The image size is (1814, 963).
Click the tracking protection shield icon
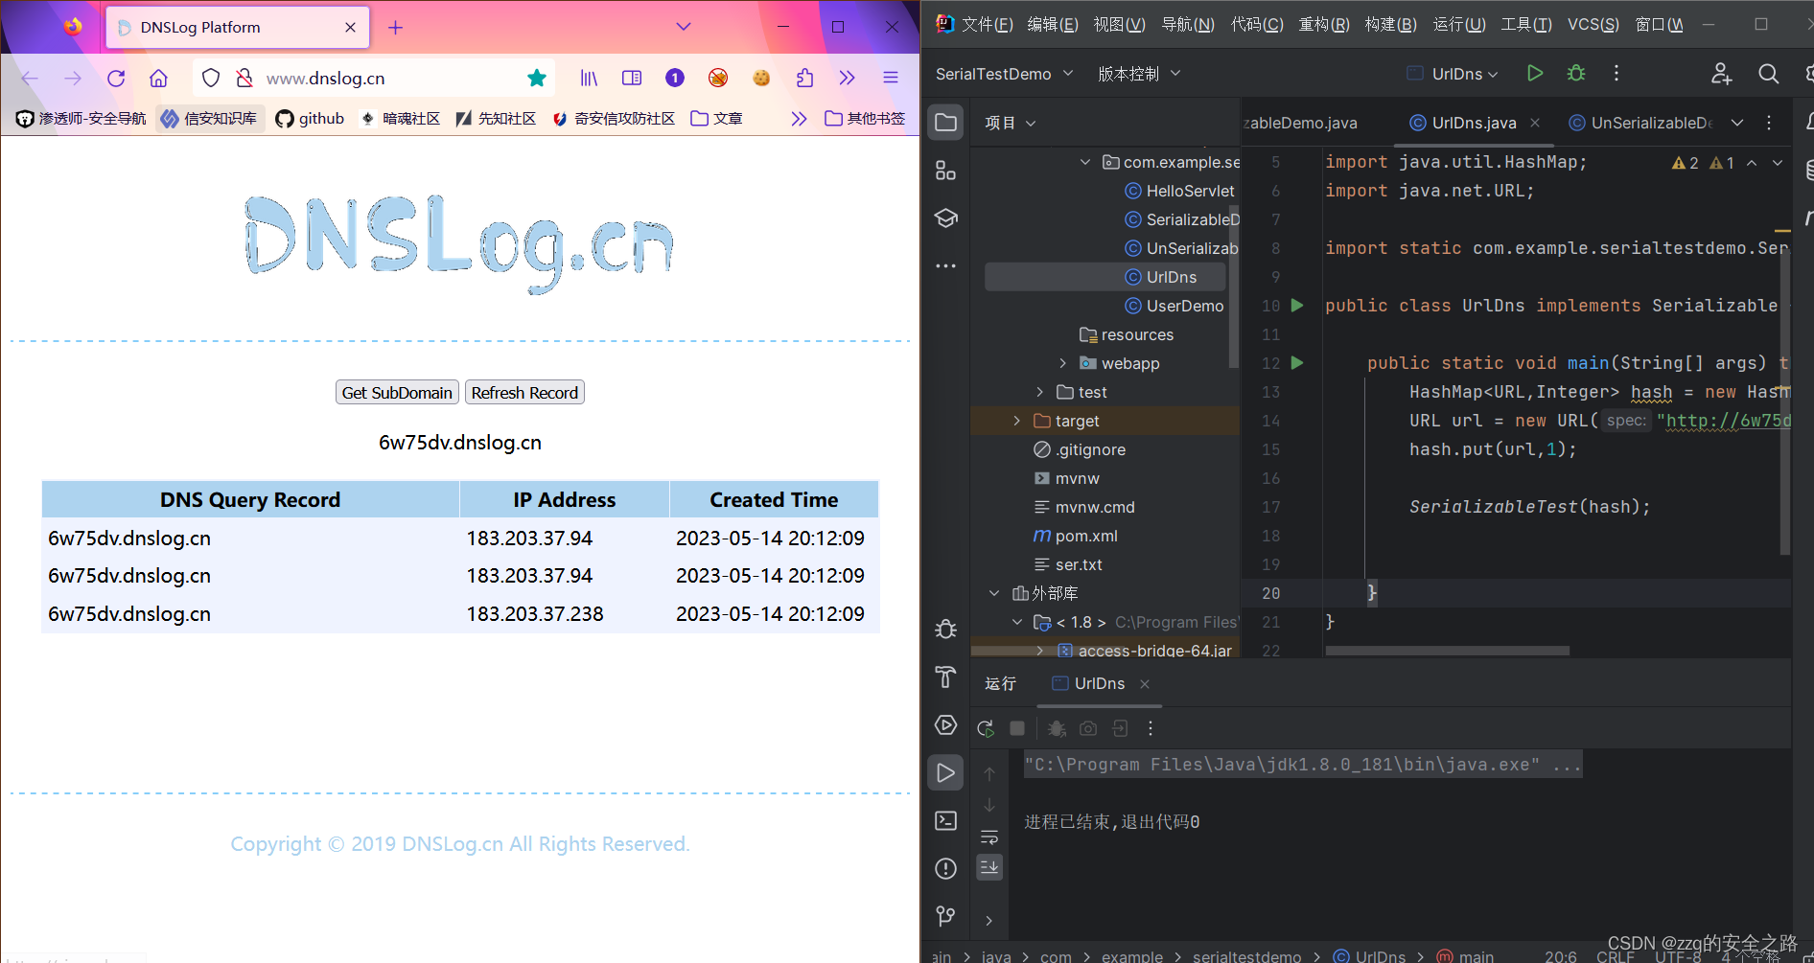coord(211,79)
